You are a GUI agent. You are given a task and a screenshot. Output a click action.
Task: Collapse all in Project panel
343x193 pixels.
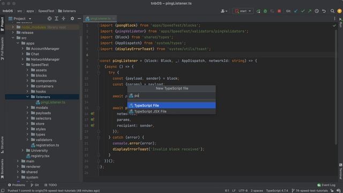point(63,19)
